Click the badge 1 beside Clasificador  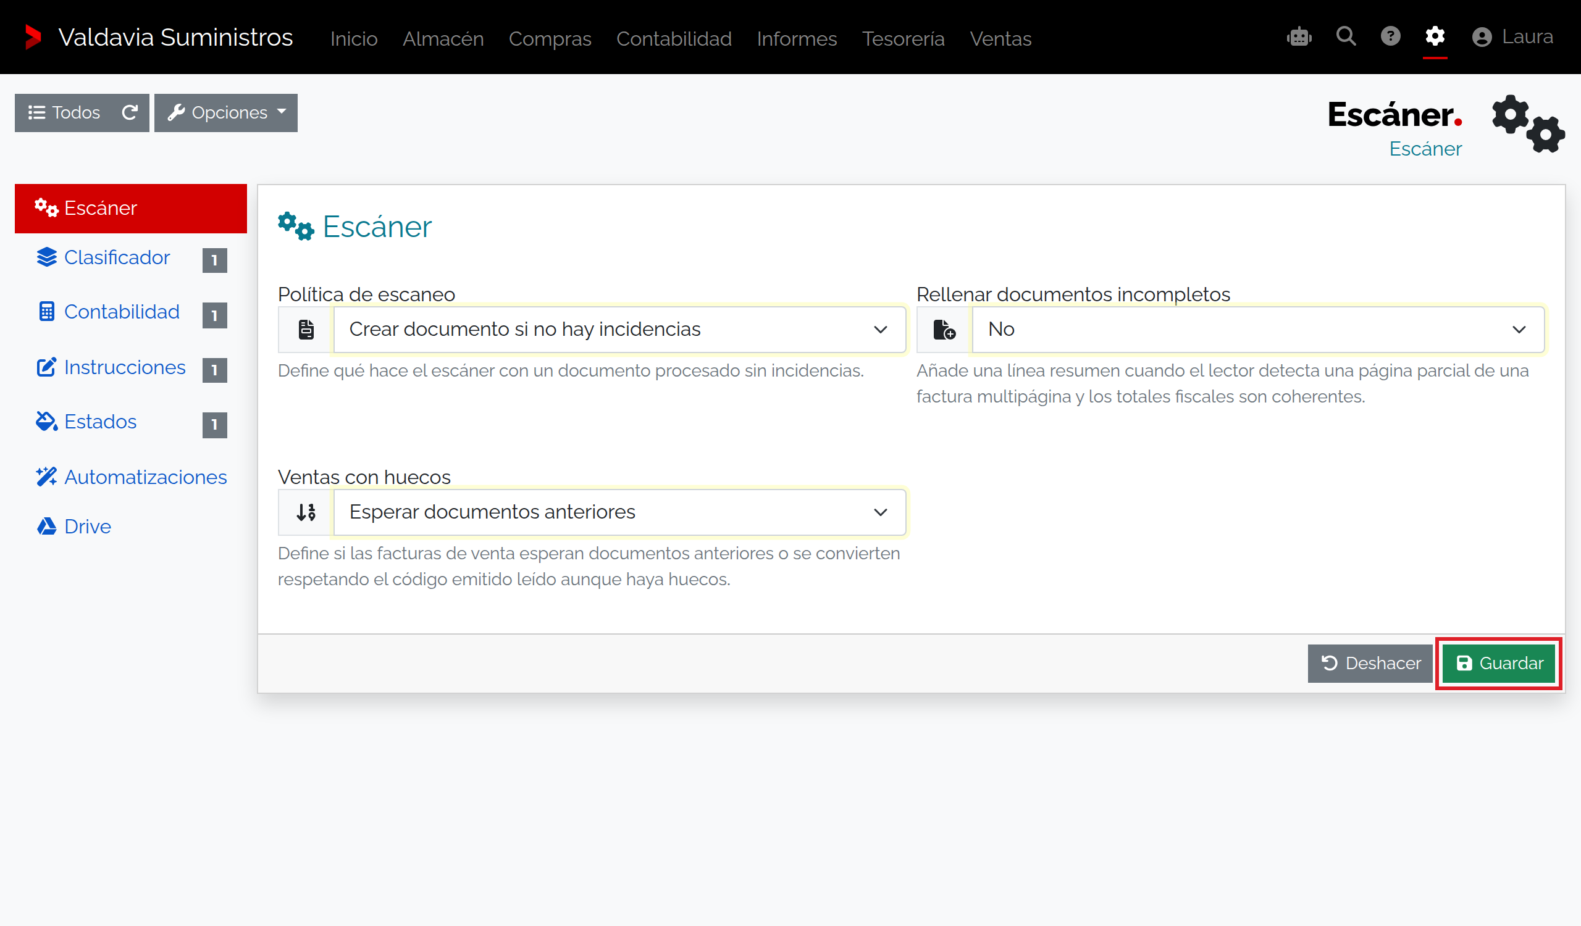(x=214, y=260)
